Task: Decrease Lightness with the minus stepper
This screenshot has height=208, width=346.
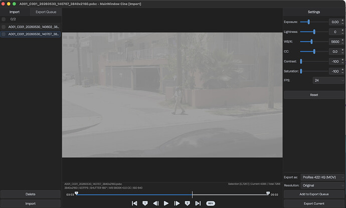Action: (x=342, y=33)
